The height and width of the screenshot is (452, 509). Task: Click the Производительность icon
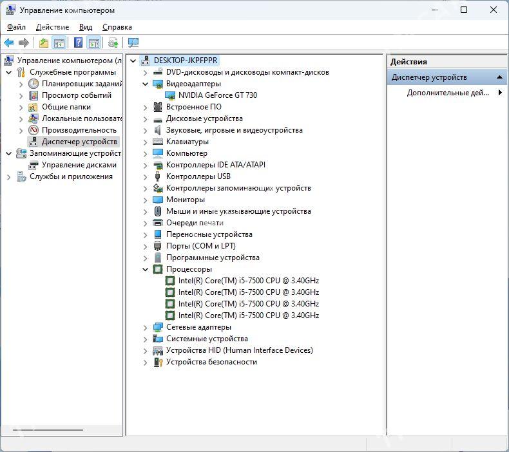(33, 130)
